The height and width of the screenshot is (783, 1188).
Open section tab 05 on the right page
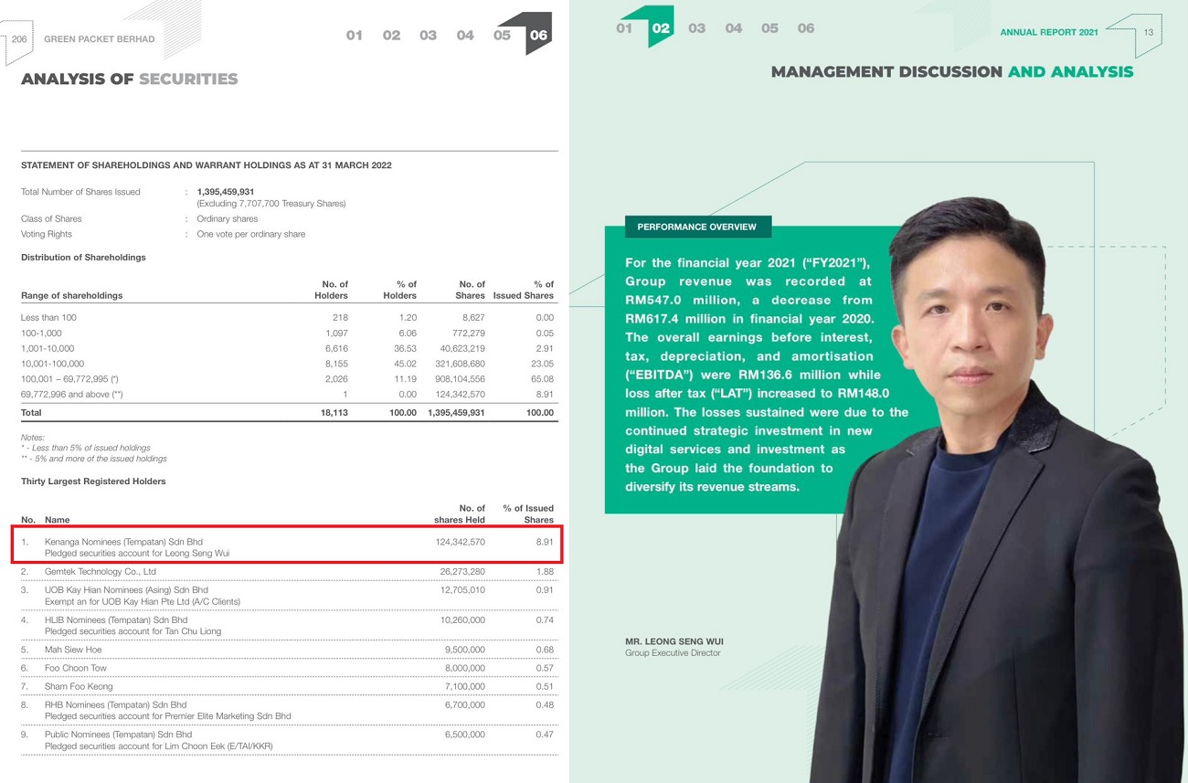769,28
